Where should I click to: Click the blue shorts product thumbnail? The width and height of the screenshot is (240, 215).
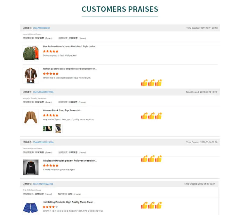click(x=31, y=208)
